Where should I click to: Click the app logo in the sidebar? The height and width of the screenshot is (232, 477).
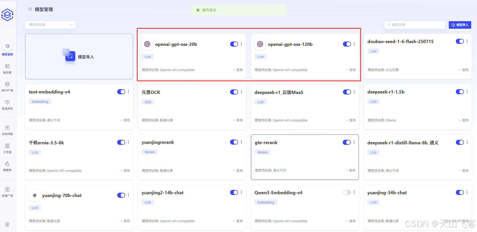point(7,15)
